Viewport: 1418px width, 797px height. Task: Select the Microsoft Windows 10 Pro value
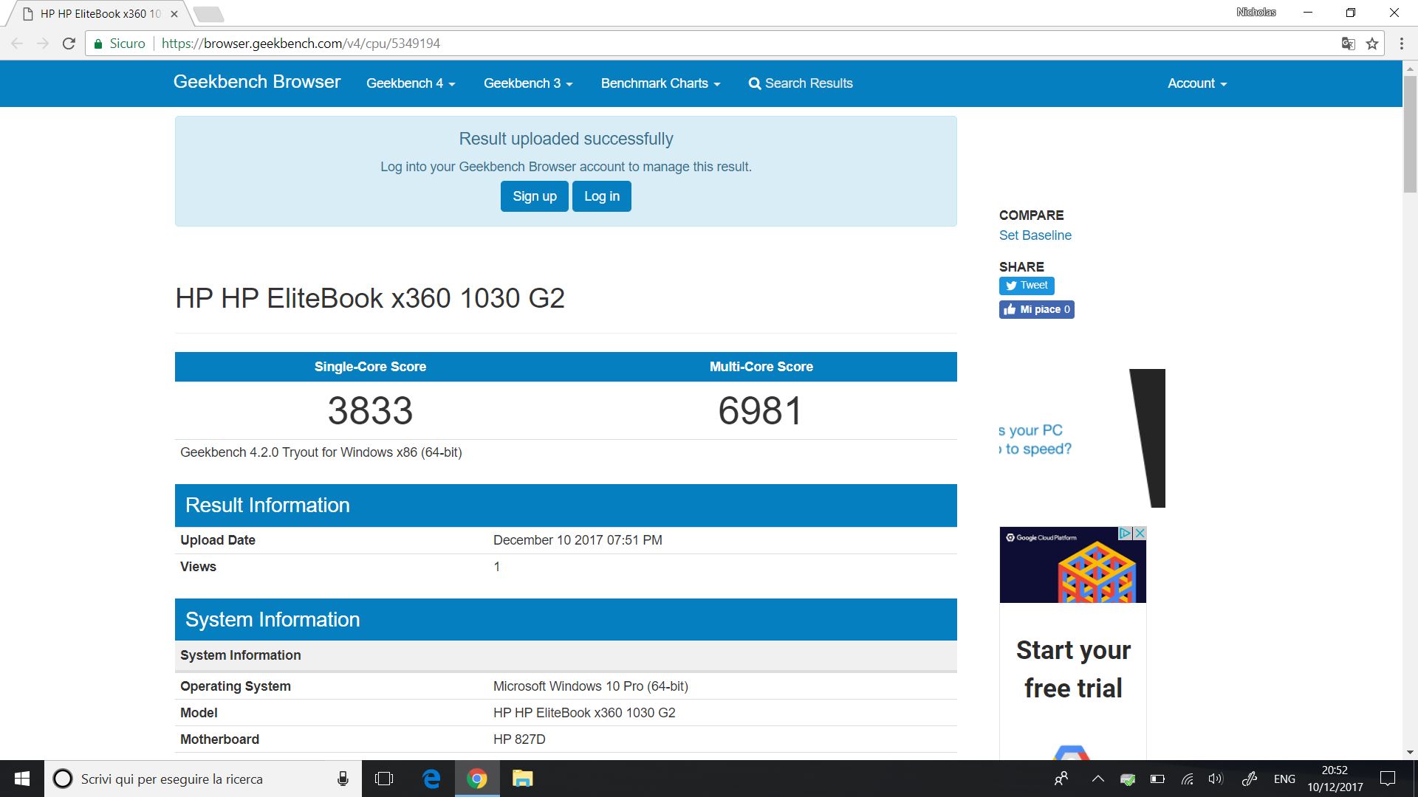591,686
